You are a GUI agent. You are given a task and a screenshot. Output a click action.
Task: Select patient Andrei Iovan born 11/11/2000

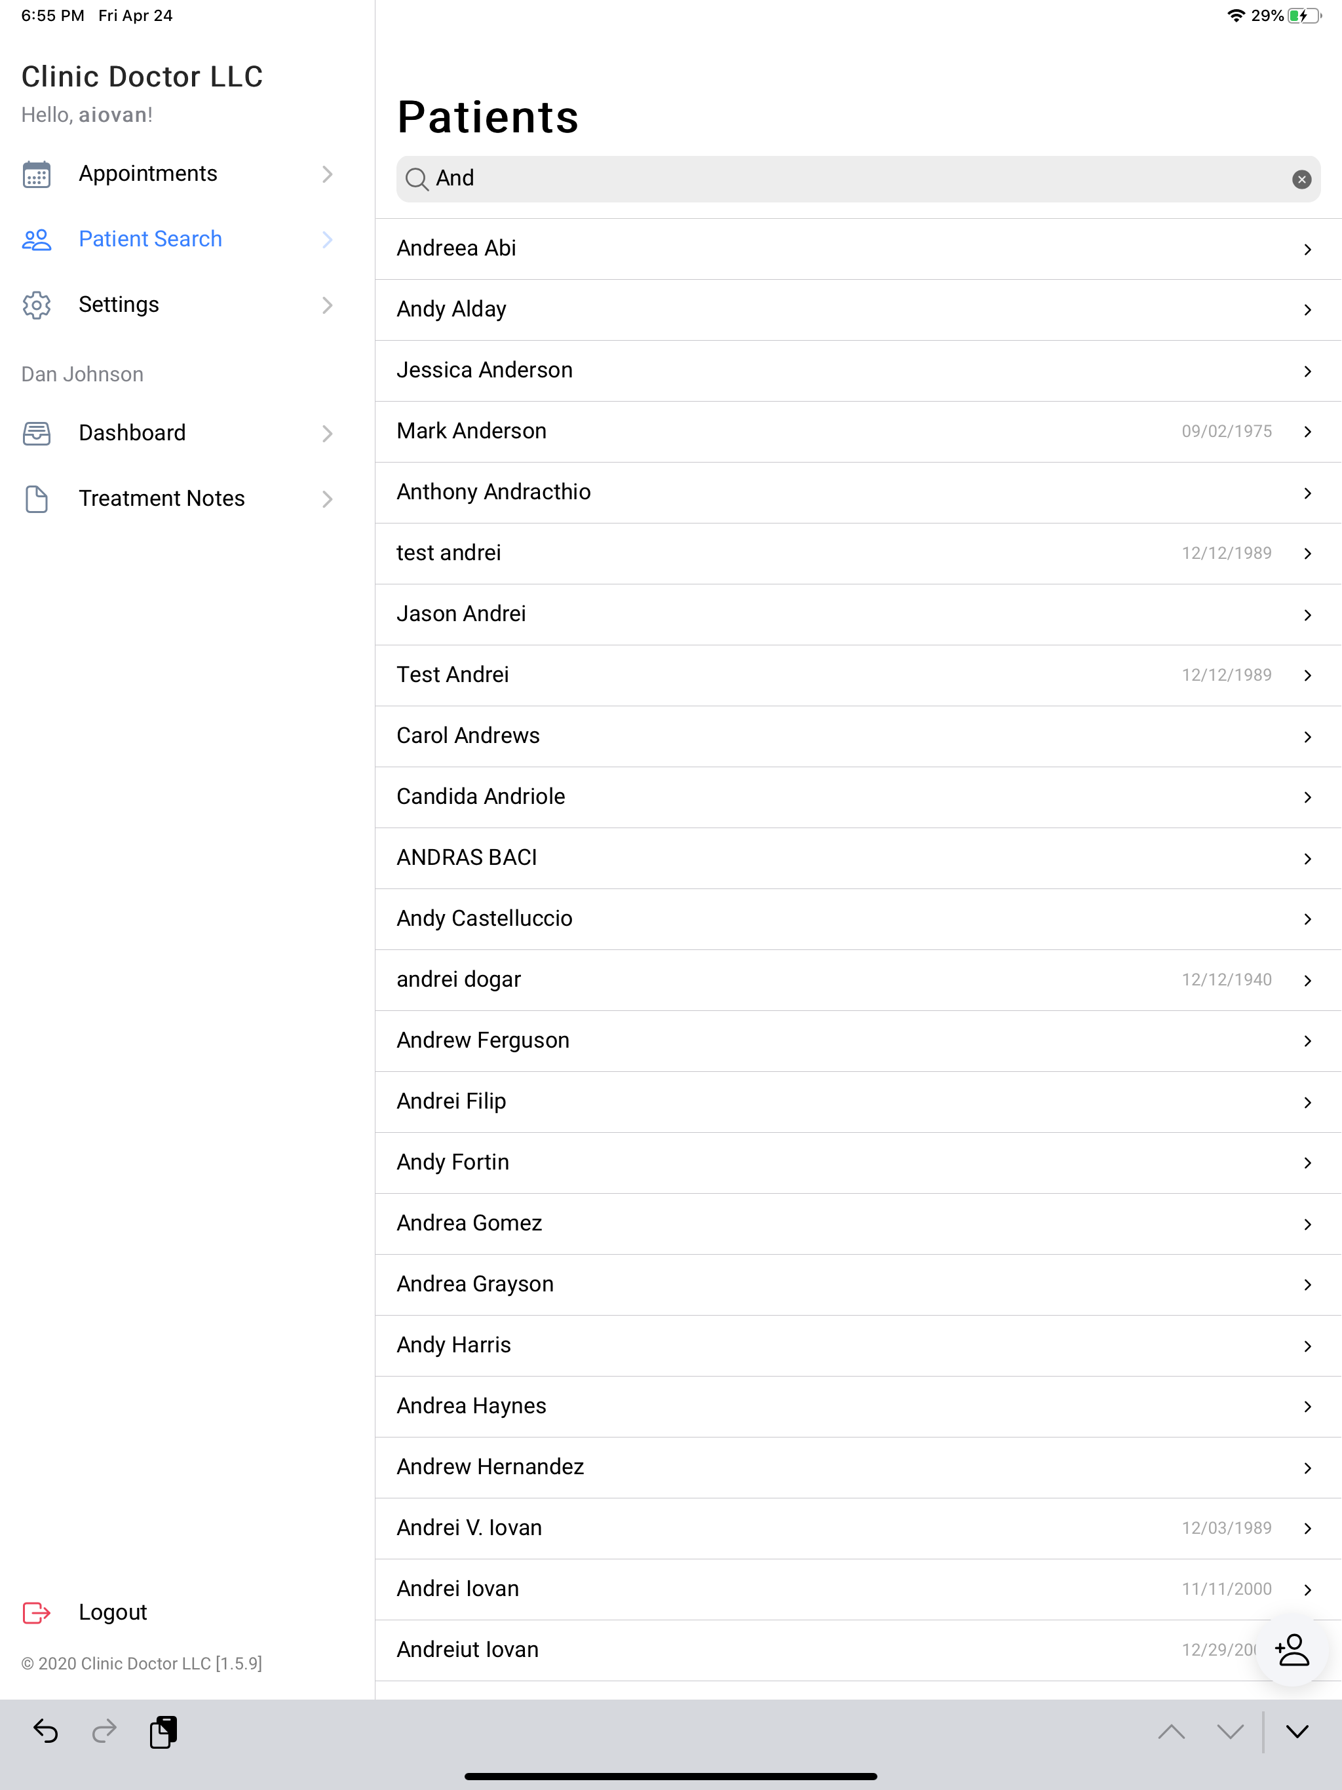(x=858, y=1590)
